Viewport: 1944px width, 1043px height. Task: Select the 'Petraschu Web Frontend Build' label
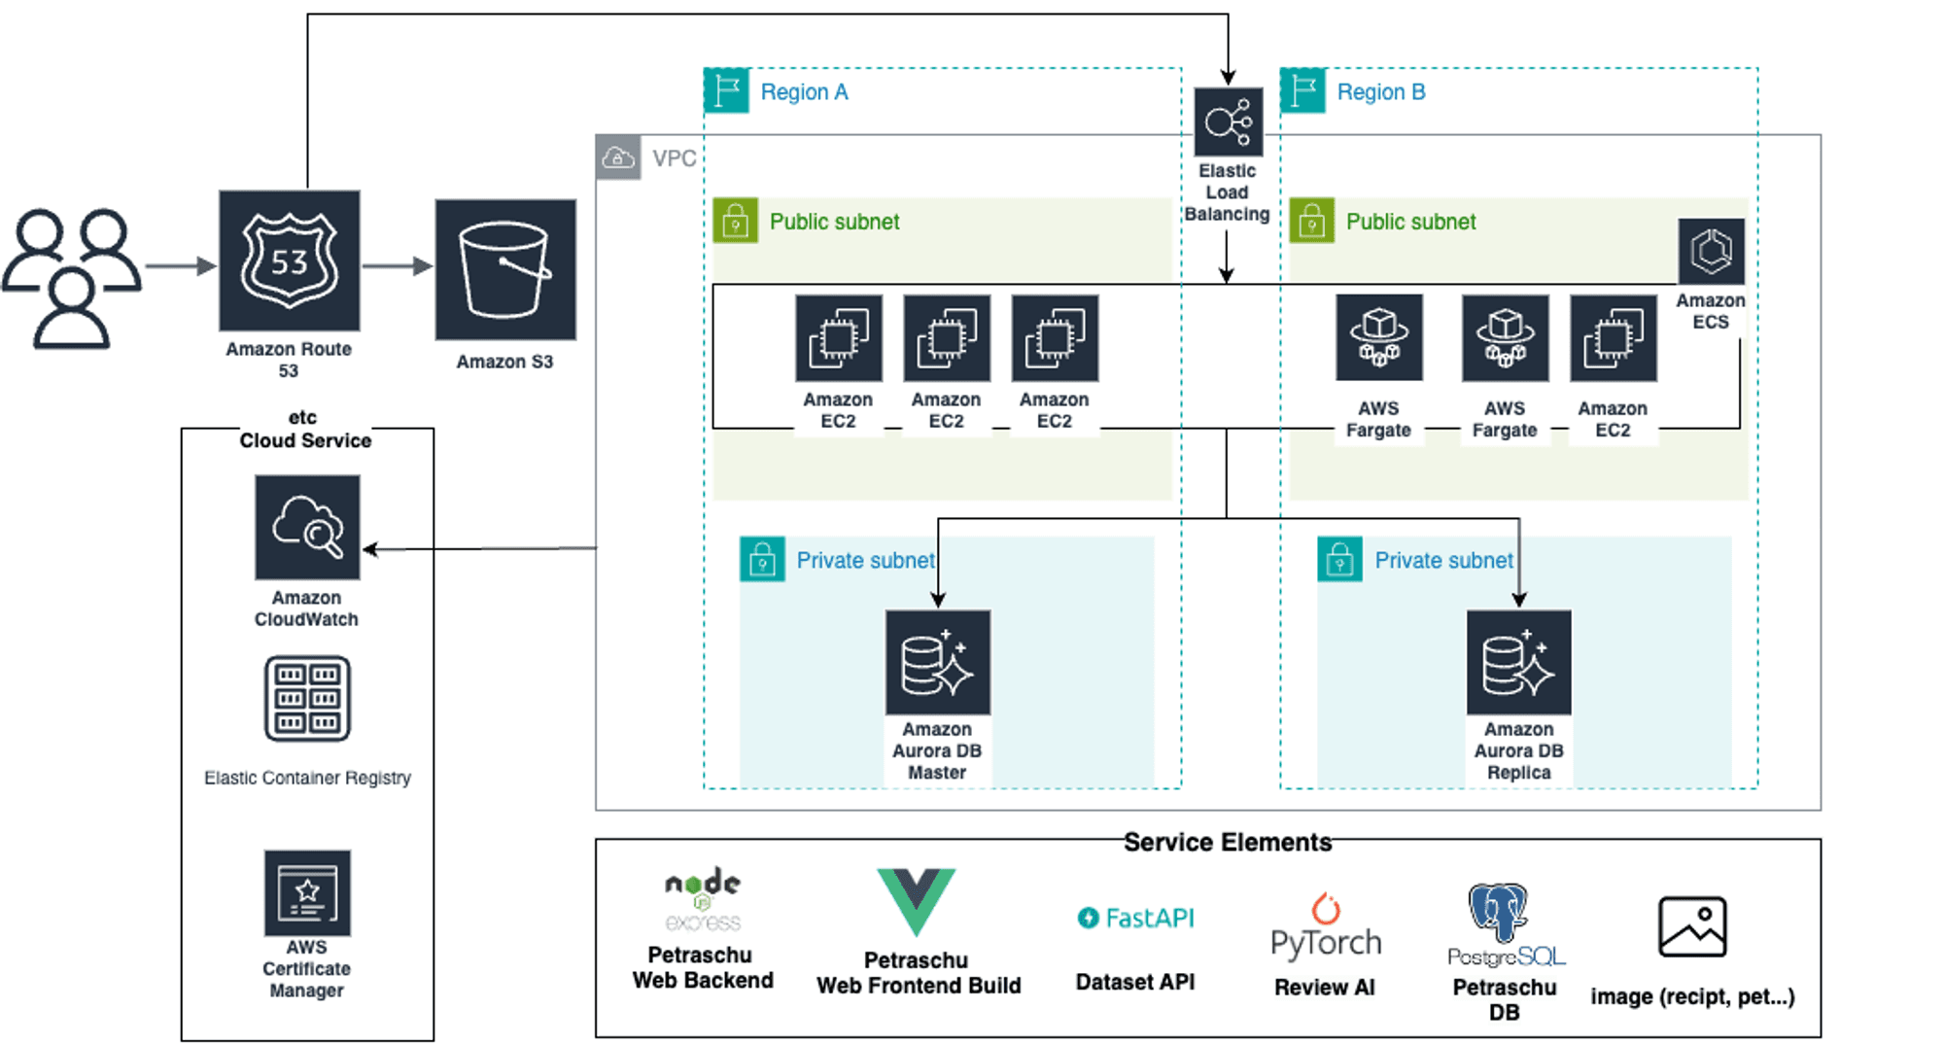[x=919, y=973]
